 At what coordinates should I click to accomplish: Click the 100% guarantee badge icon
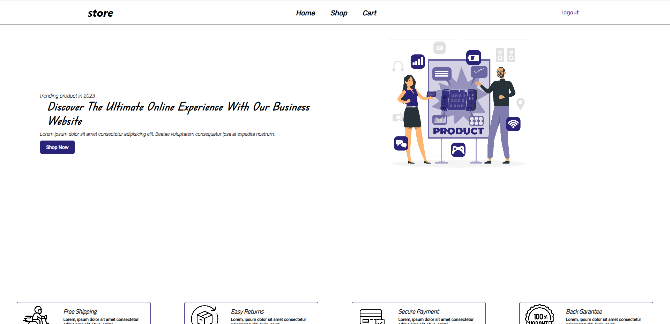click(x=539, y=315)
